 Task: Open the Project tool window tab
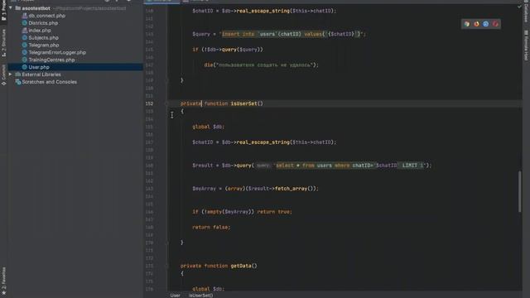click(x=3, y=11)
